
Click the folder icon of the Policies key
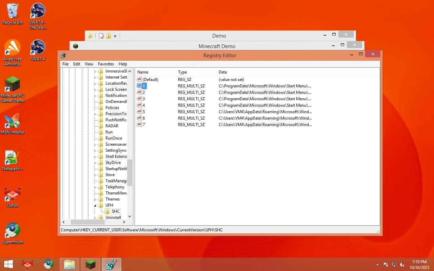[101, 108]
